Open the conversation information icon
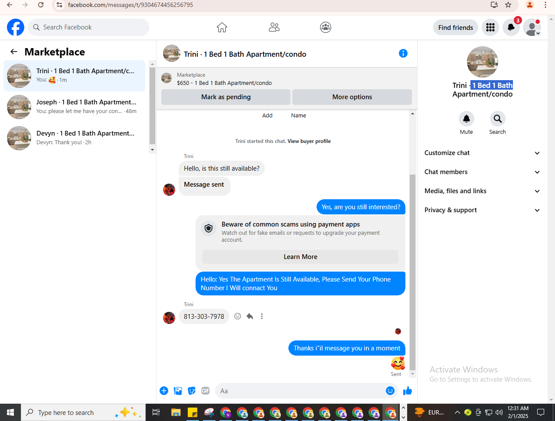Screen dimensions: 555x421 point(403,53)
